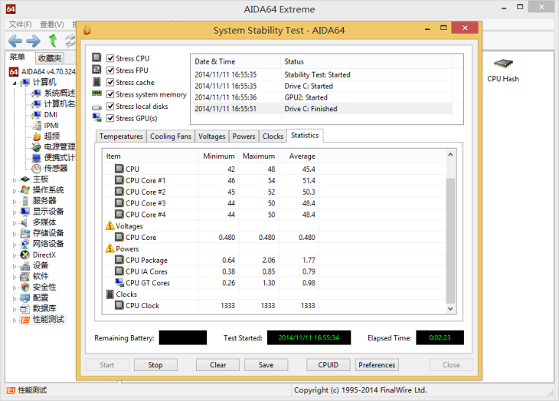Switch to the Clocks tab

pos(273,136)
